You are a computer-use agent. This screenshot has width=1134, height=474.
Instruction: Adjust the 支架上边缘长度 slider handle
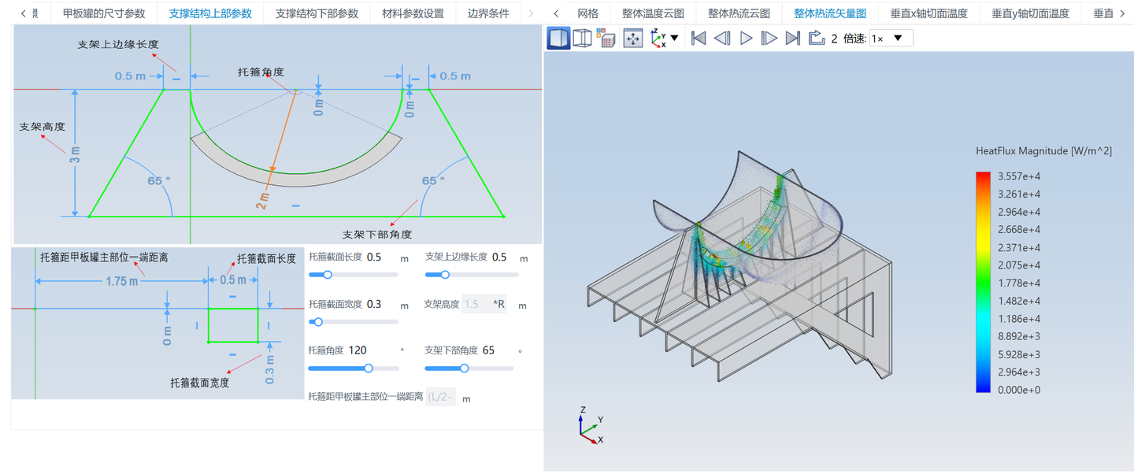pos(445,275)
